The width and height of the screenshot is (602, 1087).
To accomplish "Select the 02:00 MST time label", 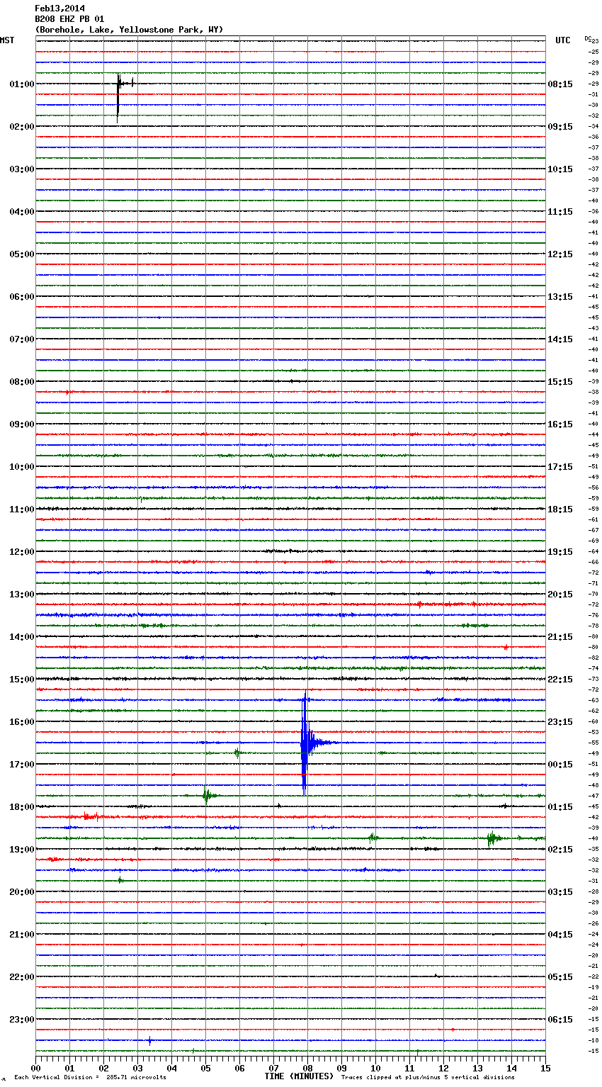I will coord(22,127).
